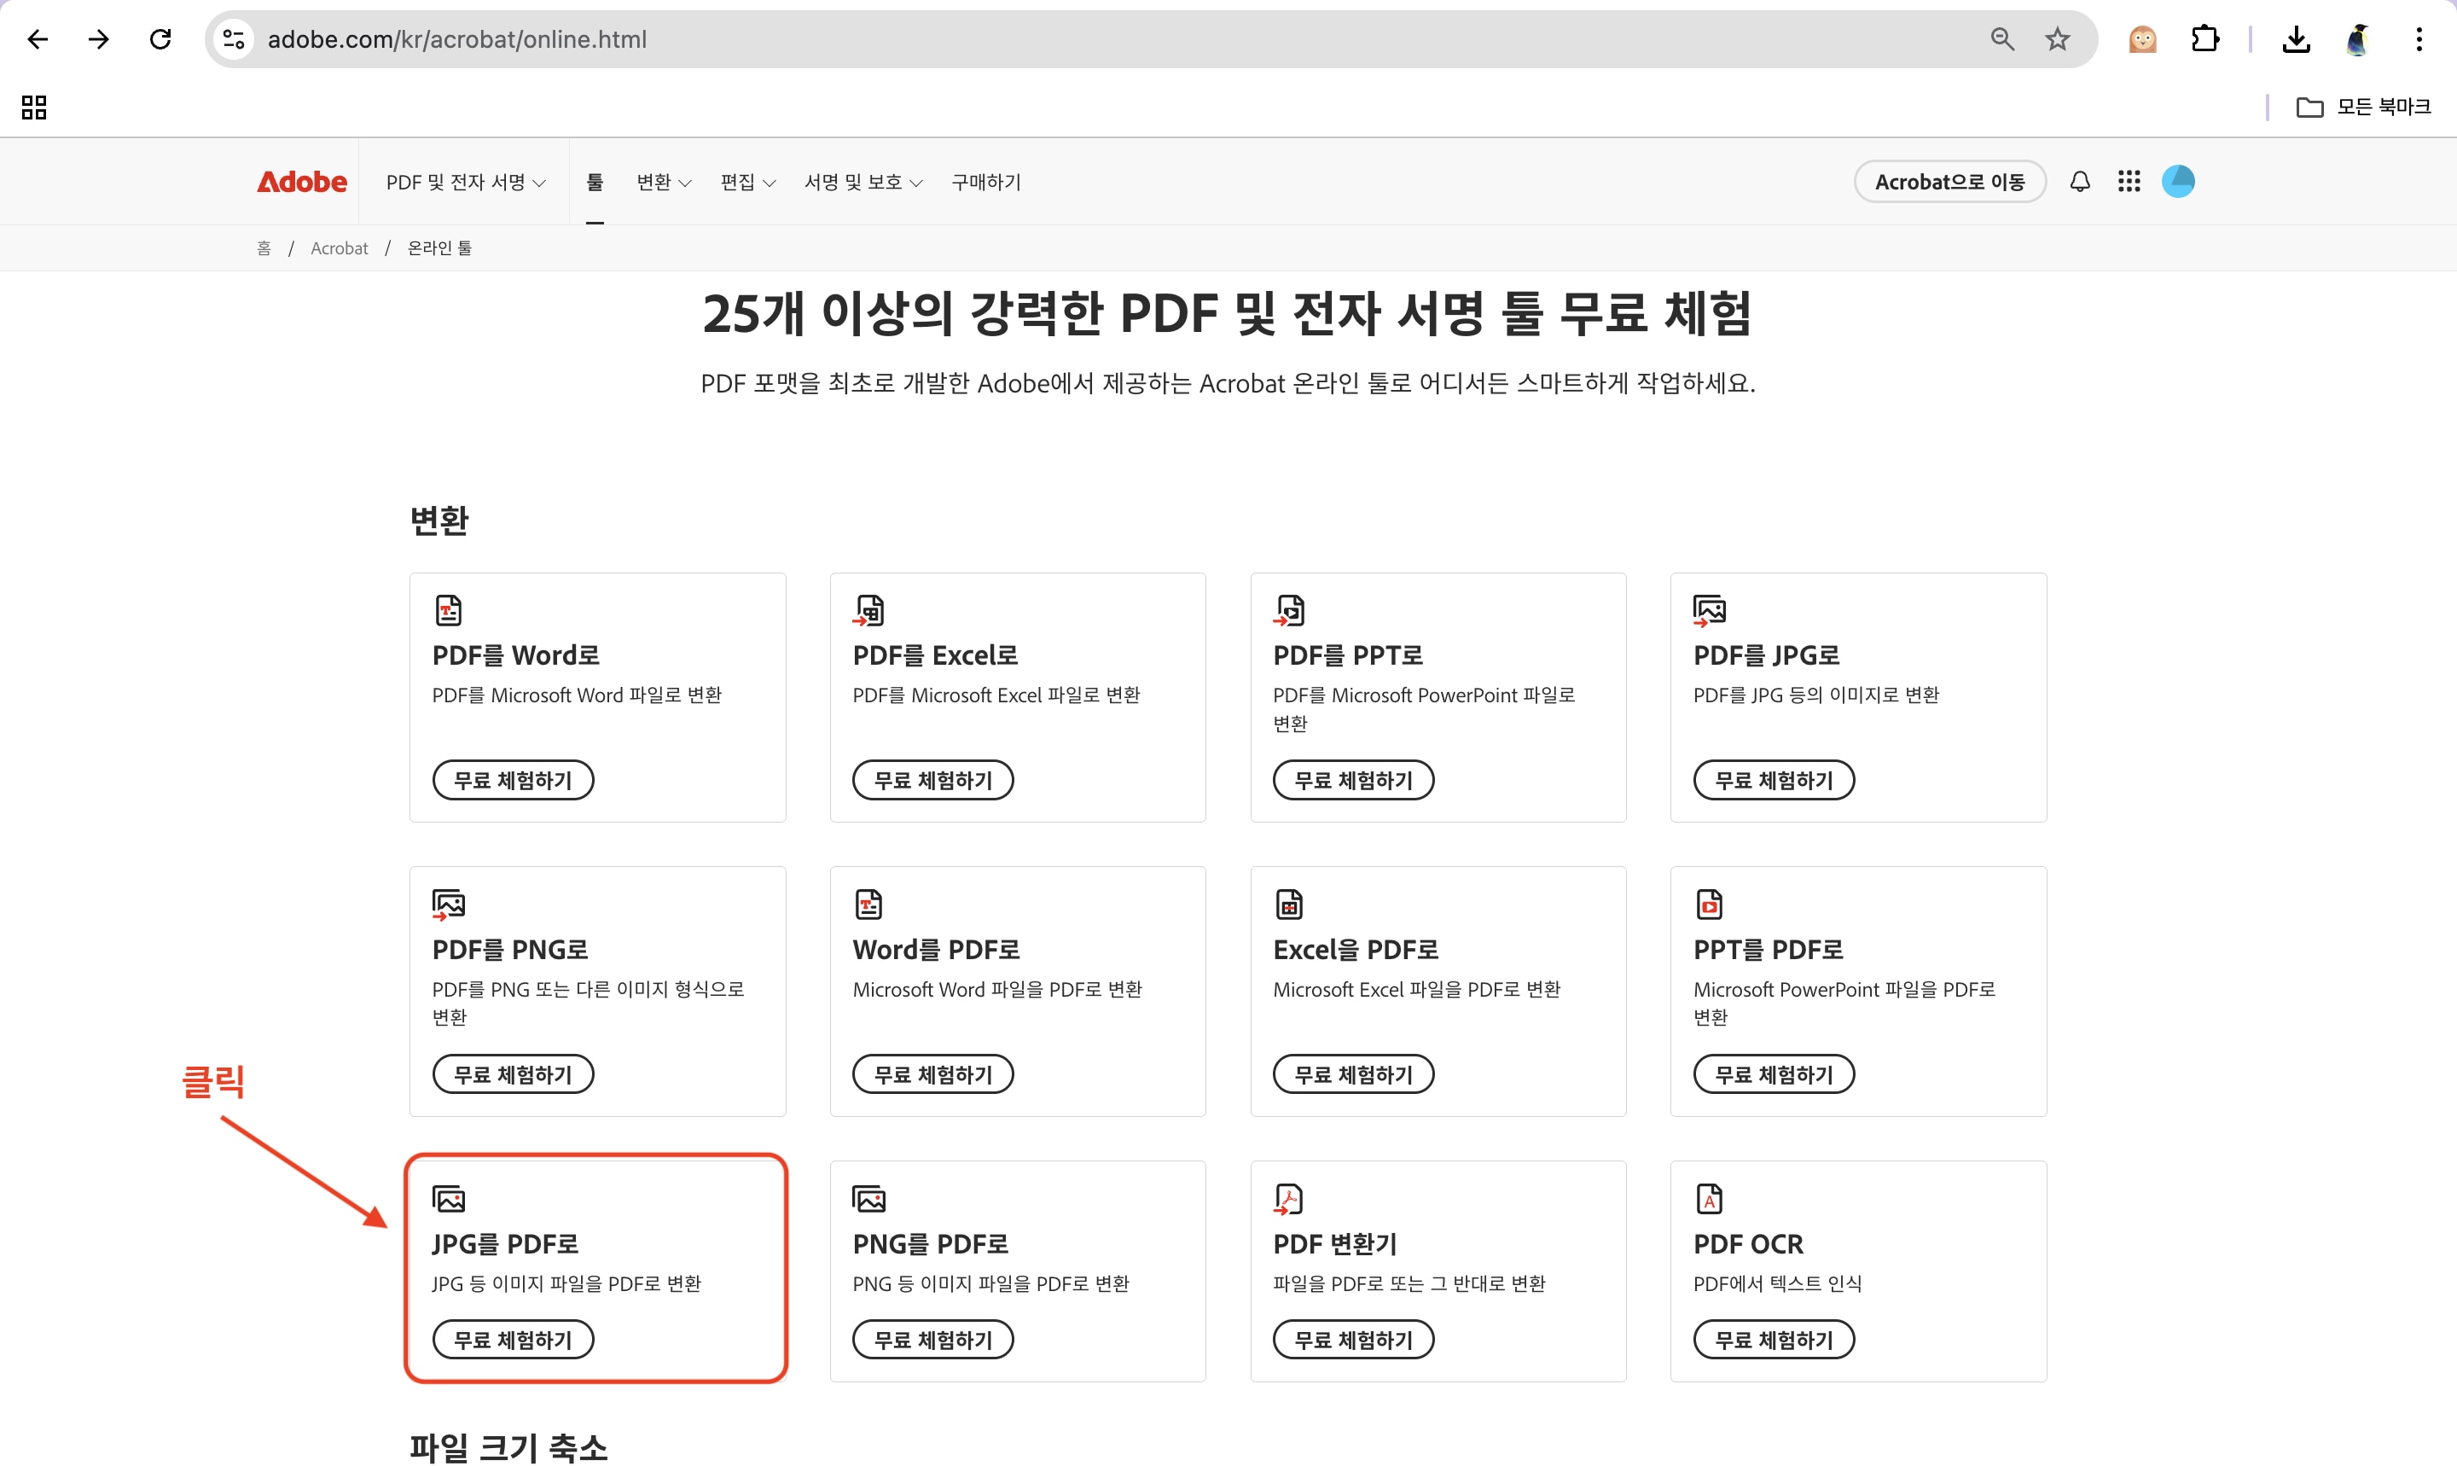Click the browser address bar URL

tap(456, 39)
